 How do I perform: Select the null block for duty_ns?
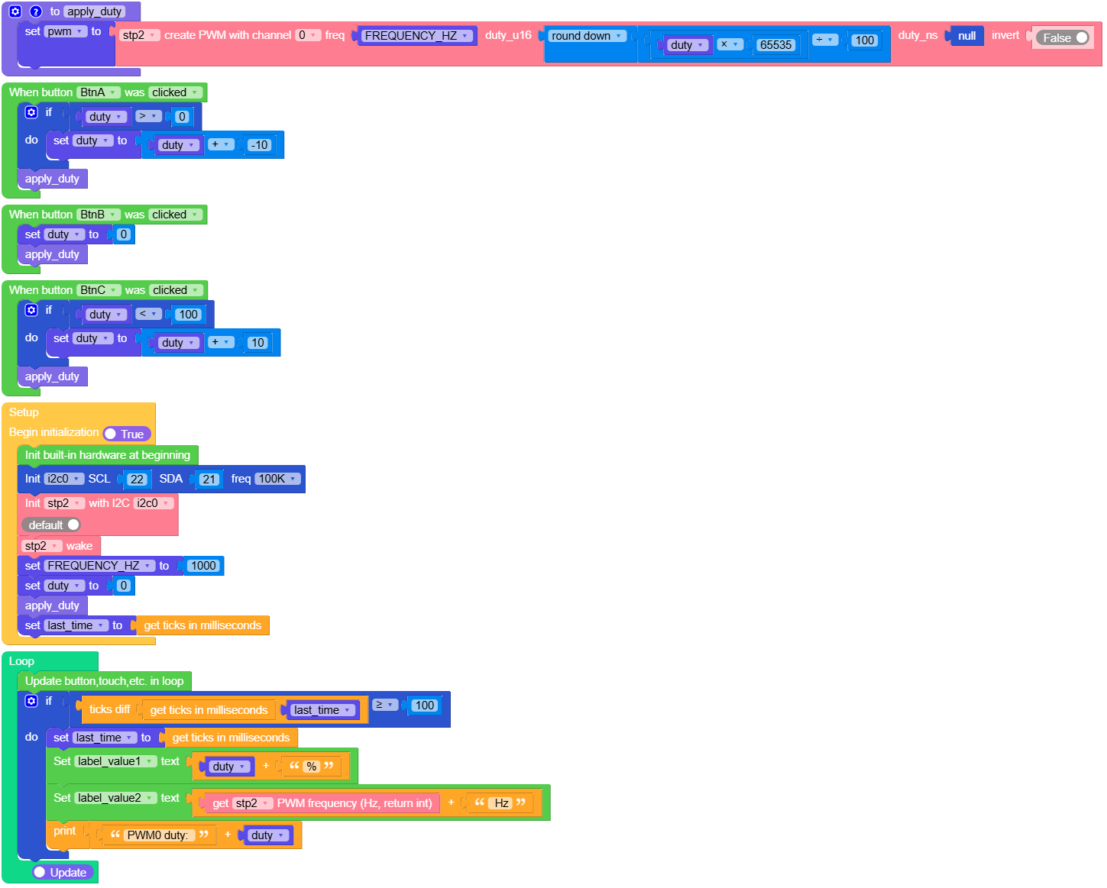tap(966, 36)
